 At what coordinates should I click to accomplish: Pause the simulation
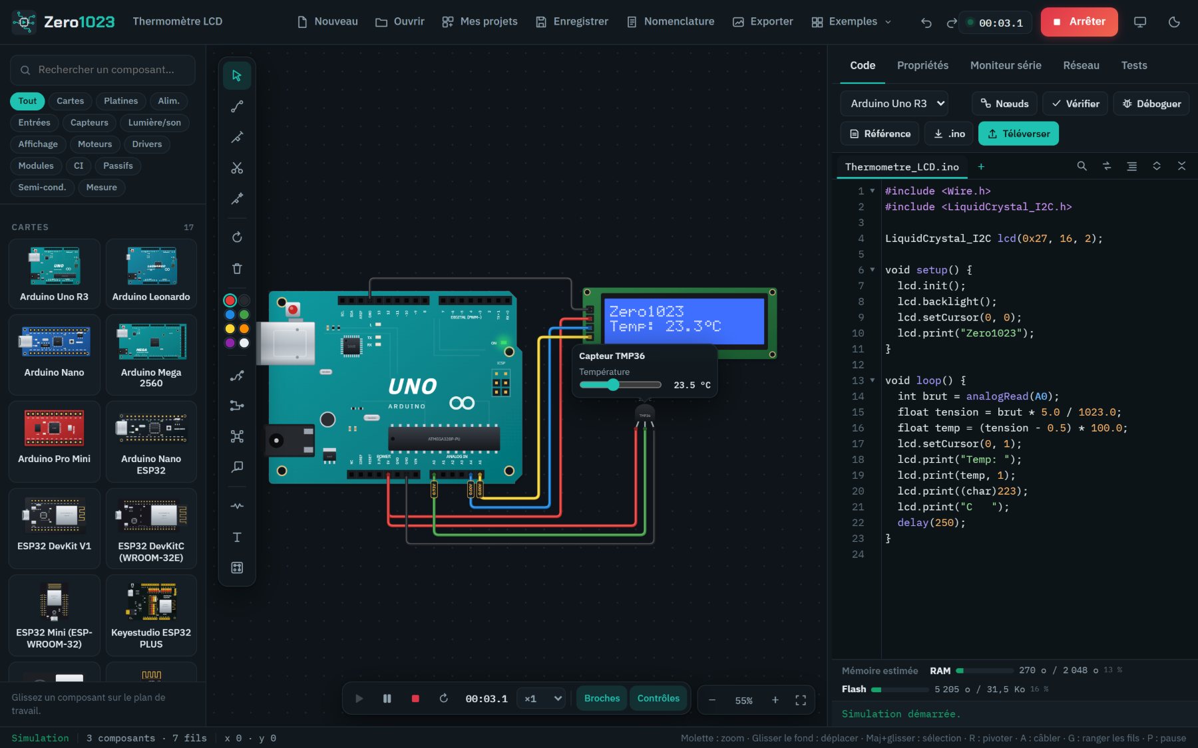coord(387,699)
